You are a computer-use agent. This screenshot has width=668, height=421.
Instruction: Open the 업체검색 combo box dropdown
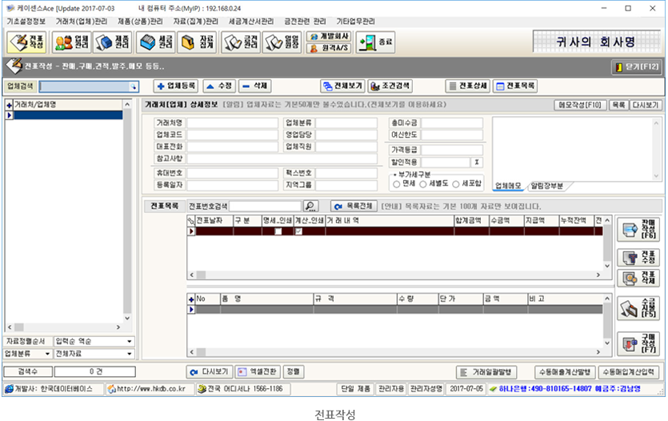tap(134, 86)
